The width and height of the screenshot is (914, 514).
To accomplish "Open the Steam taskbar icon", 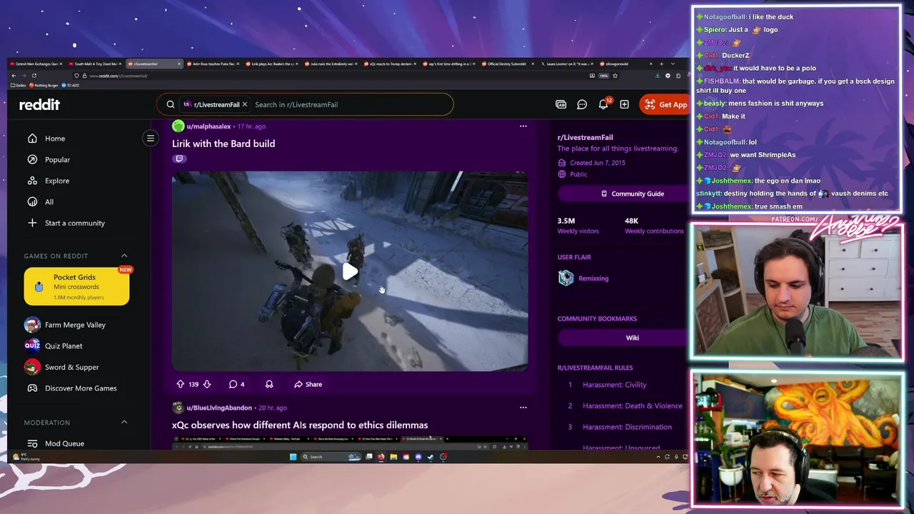I will coord(430,457).
